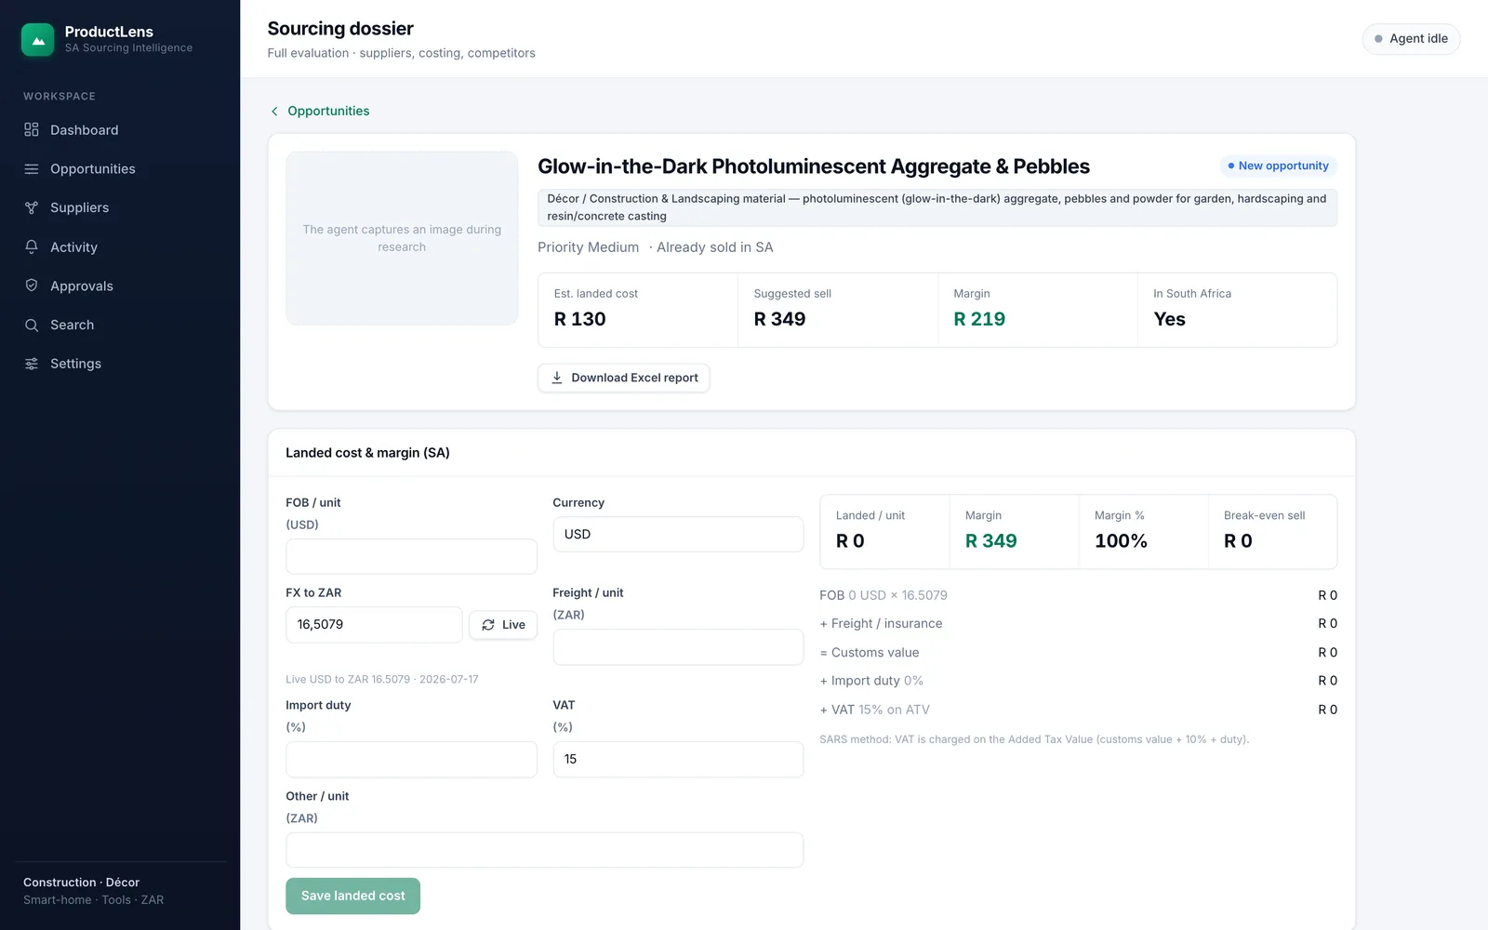Click the calculator Margin R 349 value
This screenshot has width=1488, height=930.
tap(990, 541)
